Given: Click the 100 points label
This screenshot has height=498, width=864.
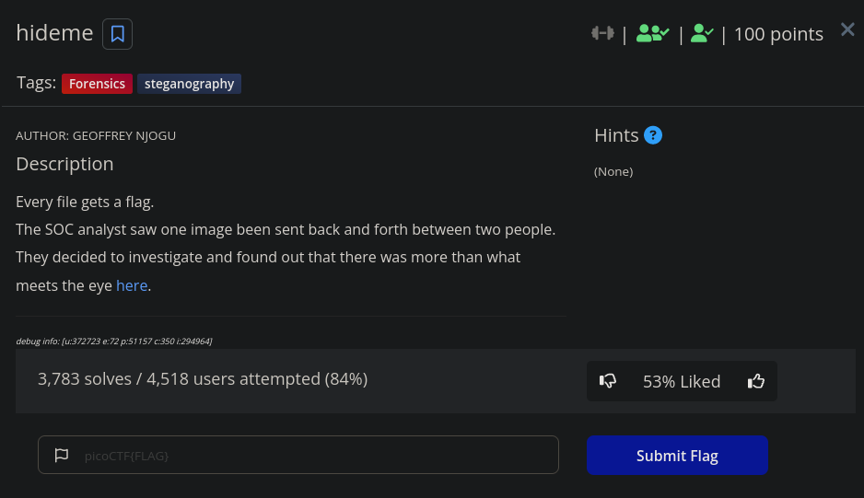Looking at the screenshot, I should point(778,34).
